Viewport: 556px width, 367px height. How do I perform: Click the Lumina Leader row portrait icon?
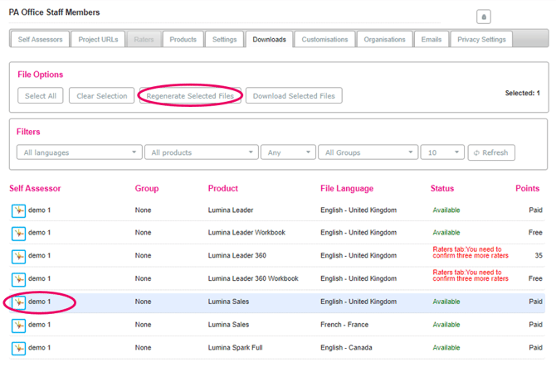click(18, 210)
